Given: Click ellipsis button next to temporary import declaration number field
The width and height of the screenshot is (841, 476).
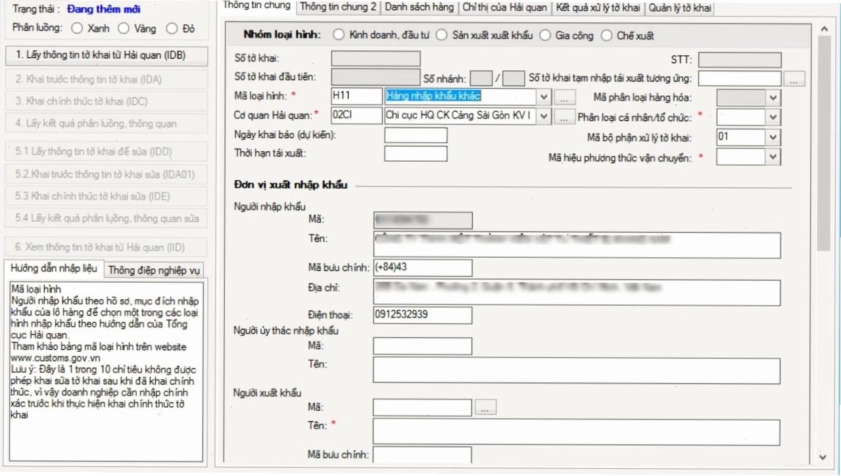Looking at the screenshot, I should click(794, 80).
